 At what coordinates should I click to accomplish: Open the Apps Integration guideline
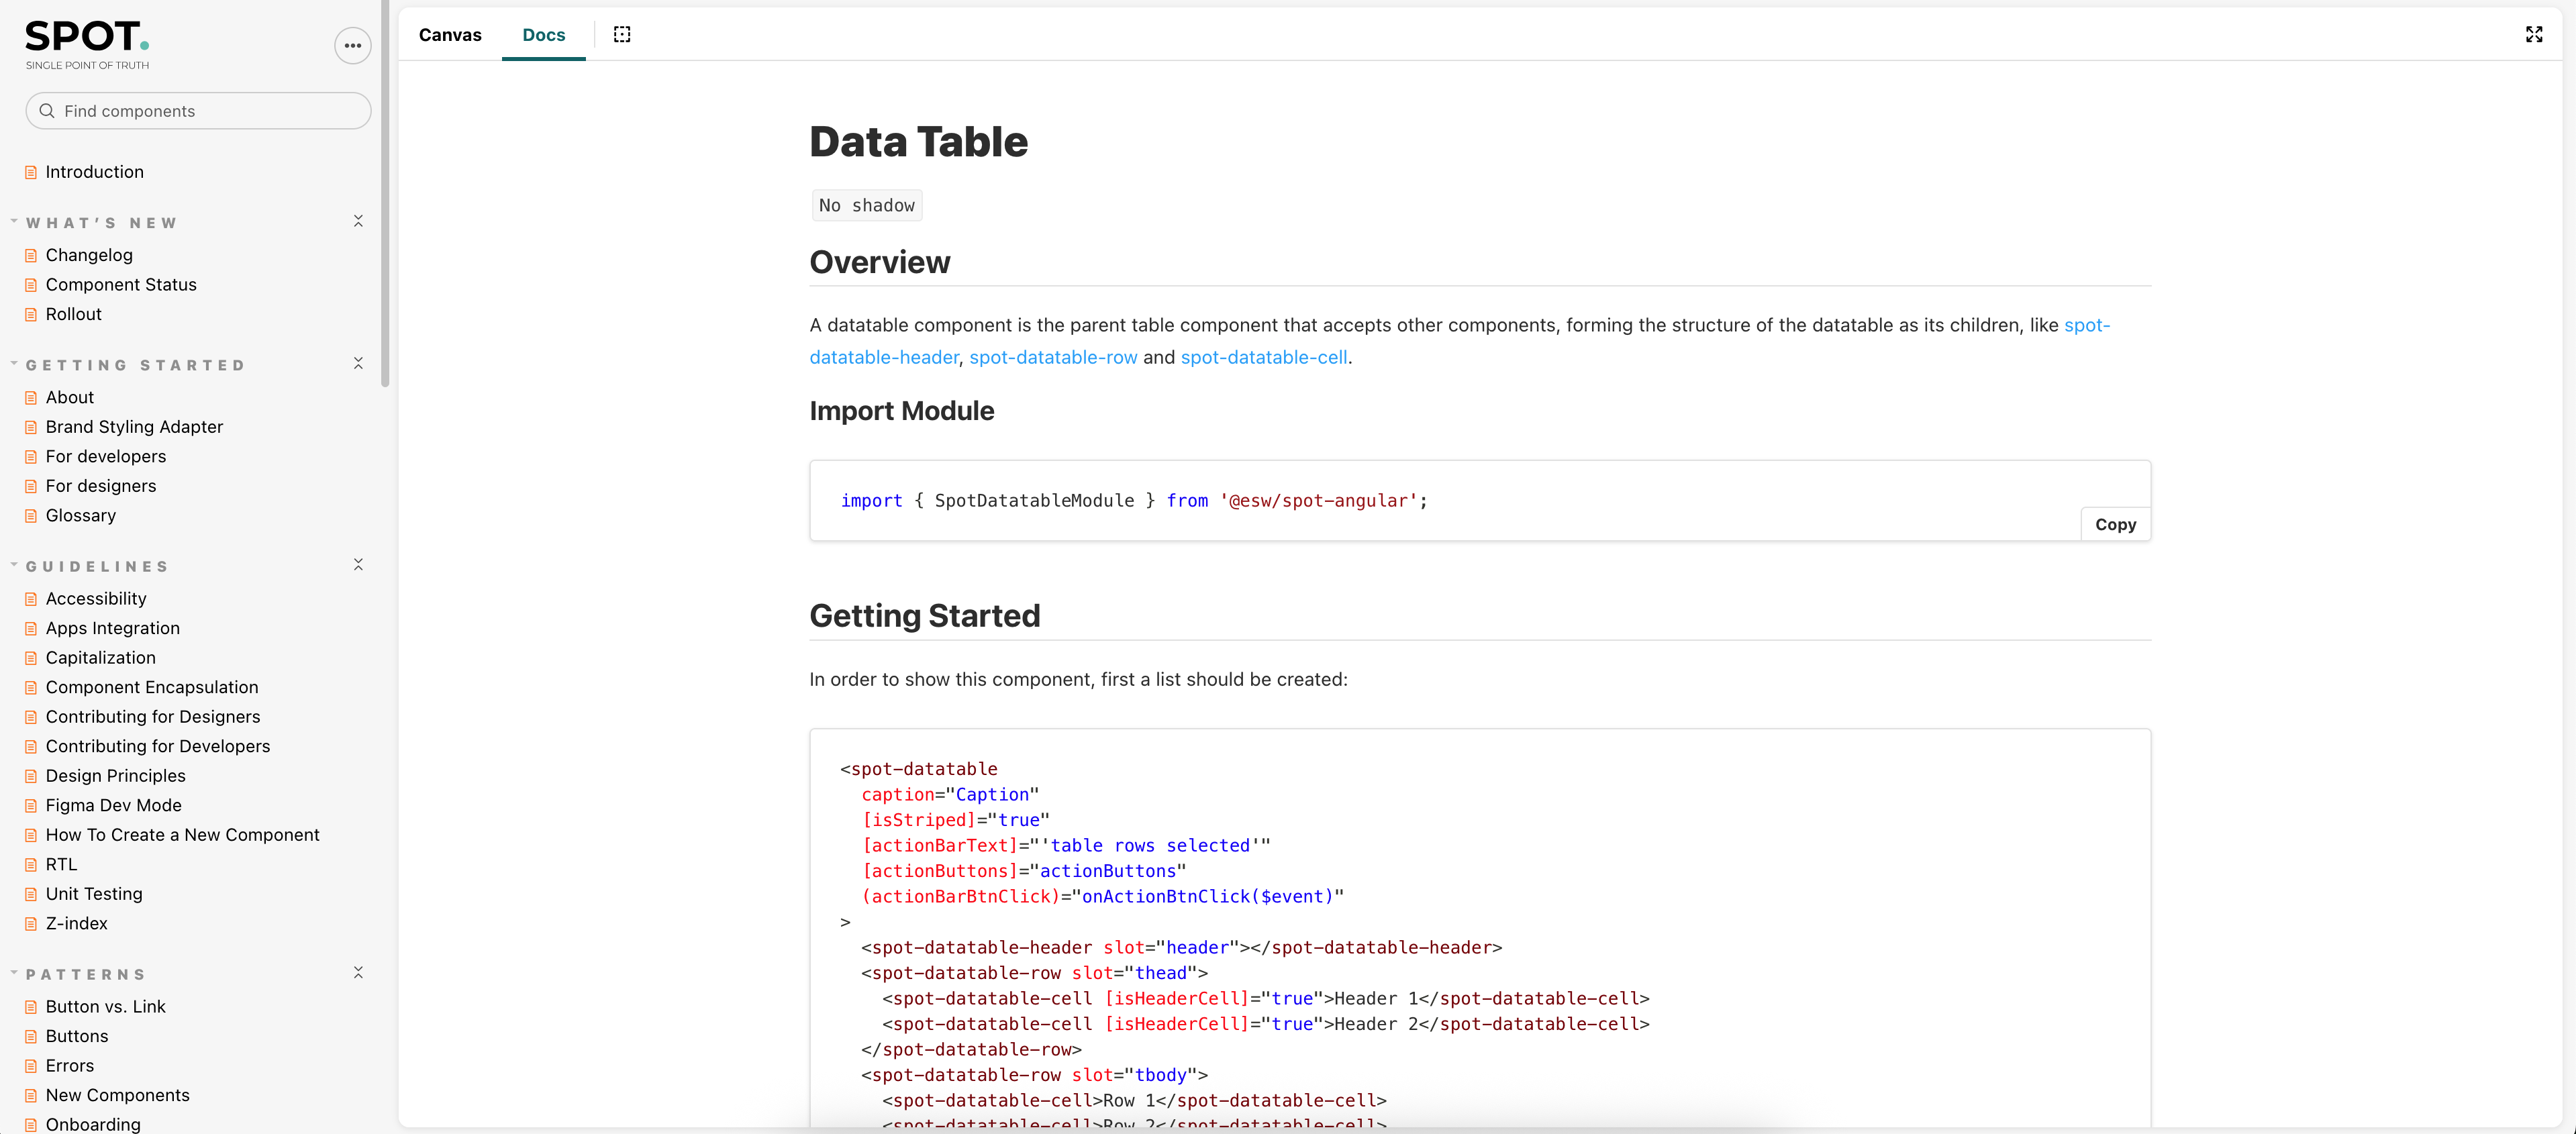click(x=113, y=628)
